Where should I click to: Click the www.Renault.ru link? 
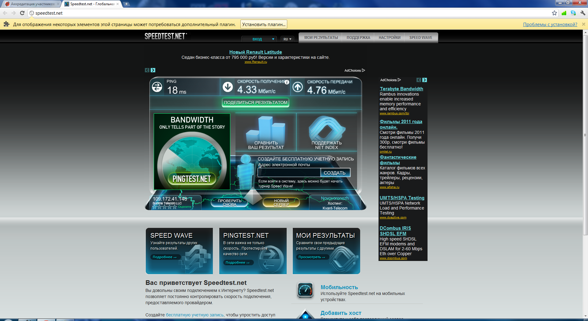click(x=256, y=62)
